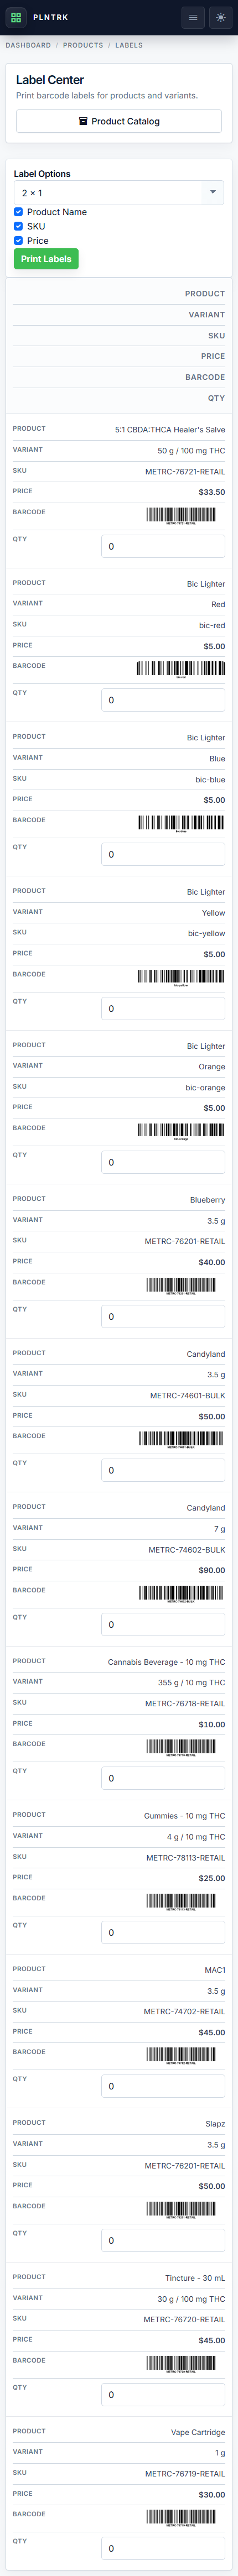The height and width of the screenshot is (2576, 238).
Task: Click the Candyland 7 g quantity input
Action: click(163, 1624)
